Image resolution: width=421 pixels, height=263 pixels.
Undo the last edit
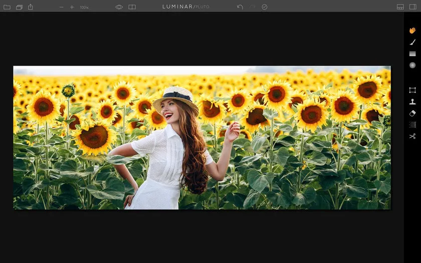coord(240,7)
